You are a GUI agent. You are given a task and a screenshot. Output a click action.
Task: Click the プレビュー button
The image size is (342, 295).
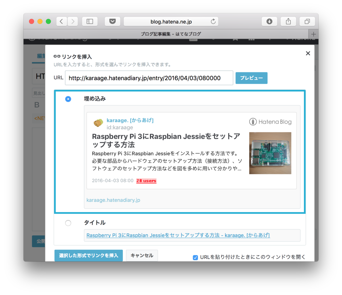251,78
